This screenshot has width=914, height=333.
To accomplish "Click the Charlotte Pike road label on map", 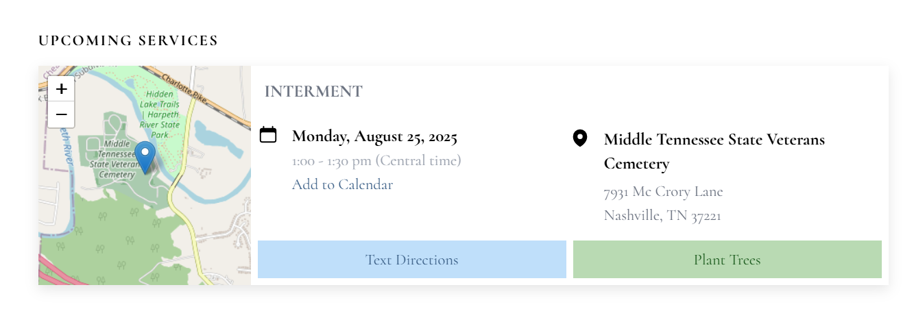I will coord(184,86).
